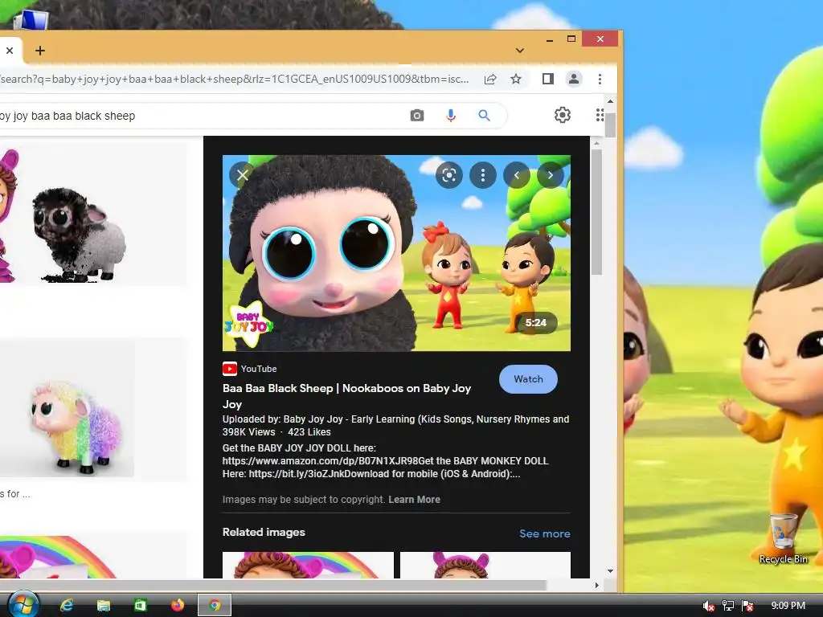Click the Learn More copyright link
The width and height of the screenshot is (823, 617).
[414, 500]
